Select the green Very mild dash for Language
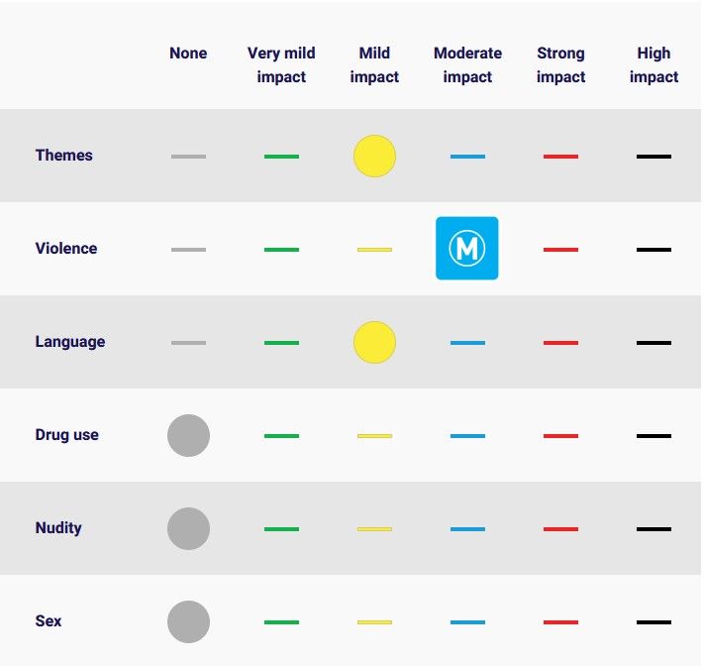This screenshot has height=666, width=704. [281, 343]
